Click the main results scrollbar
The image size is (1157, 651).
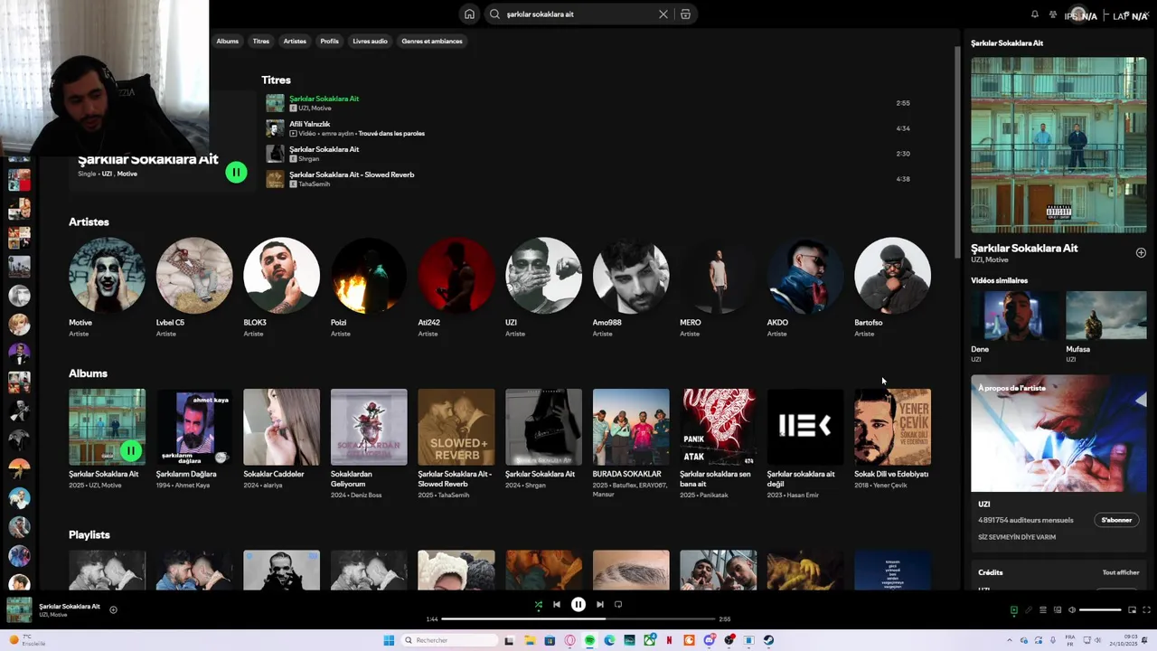pyautogui.click(x=957, y=151)
